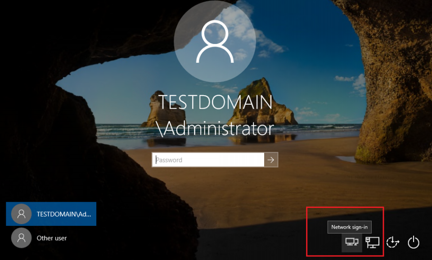Select the TESTDOMAIN\Ad... user account

(51, 214)
